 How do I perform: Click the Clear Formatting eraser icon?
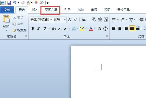click(94, 19)
